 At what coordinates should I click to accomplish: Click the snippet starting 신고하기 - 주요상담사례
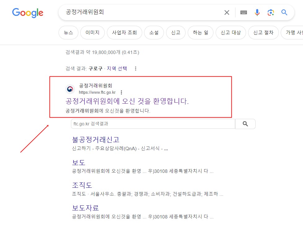120,149
